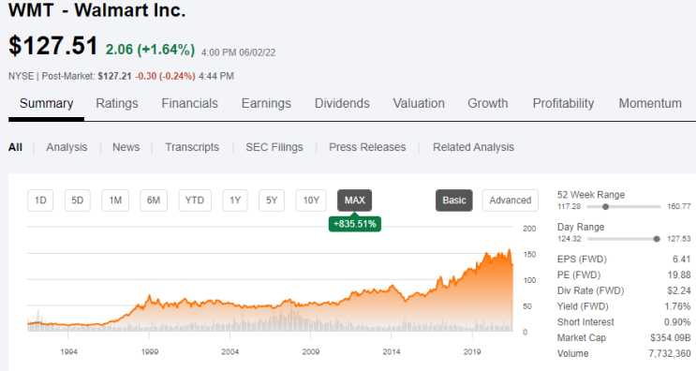Click the WMT - Walmart Inc. title

(x=96, y=10)
